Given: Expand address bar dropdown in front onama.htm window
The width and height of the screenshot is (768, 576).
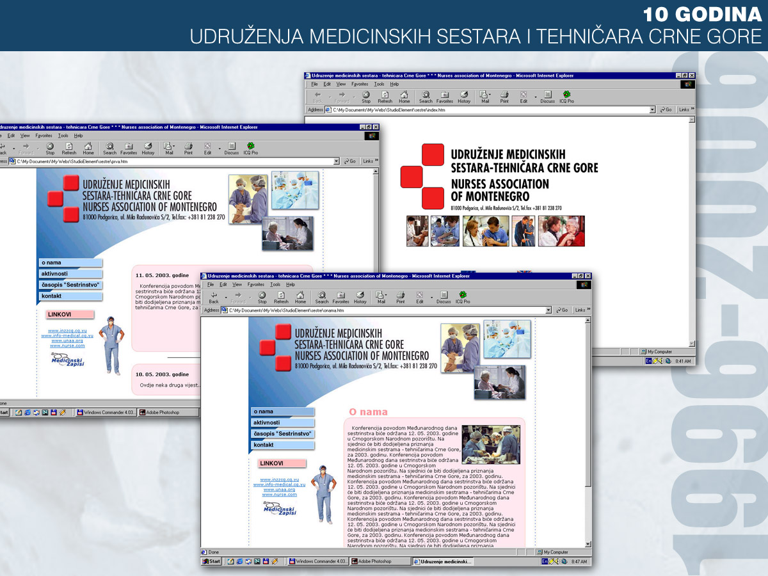Looking at the screenshot, I should pos(548,310).
